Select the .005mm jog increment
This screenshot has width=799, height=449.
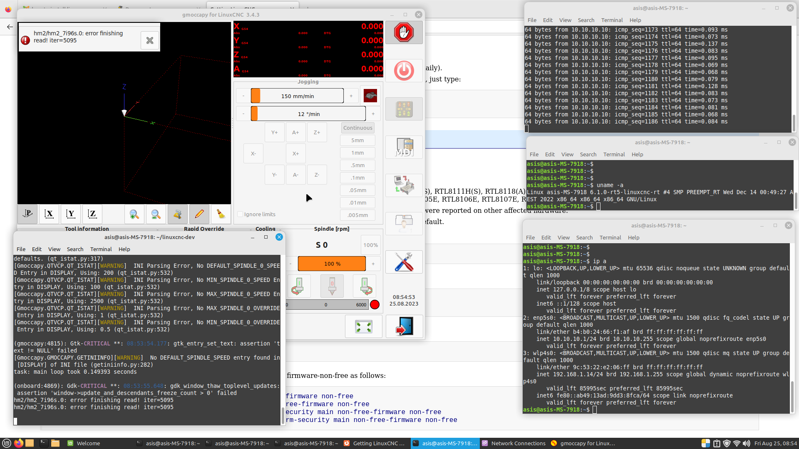[x=357, y=215]
